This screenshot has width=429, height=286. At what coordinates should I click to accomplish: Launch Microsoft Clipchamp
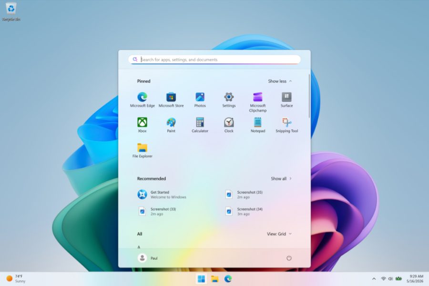pyautogui.click(x=258, y=102)
